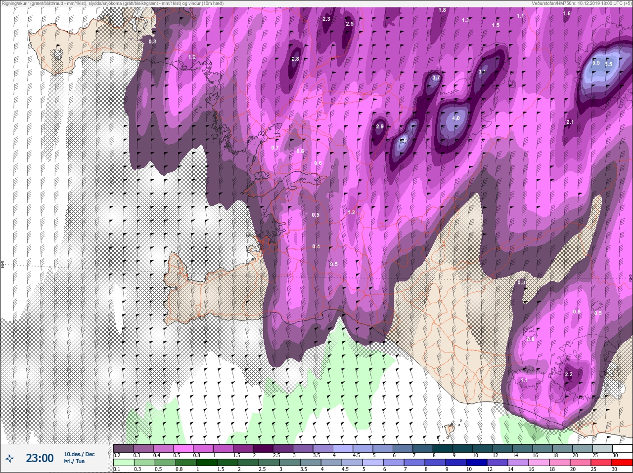The height and width of the screenshot is (473, 633).
Task: Click the 2.5 precipitation value on map
Action: pos(350,24)
